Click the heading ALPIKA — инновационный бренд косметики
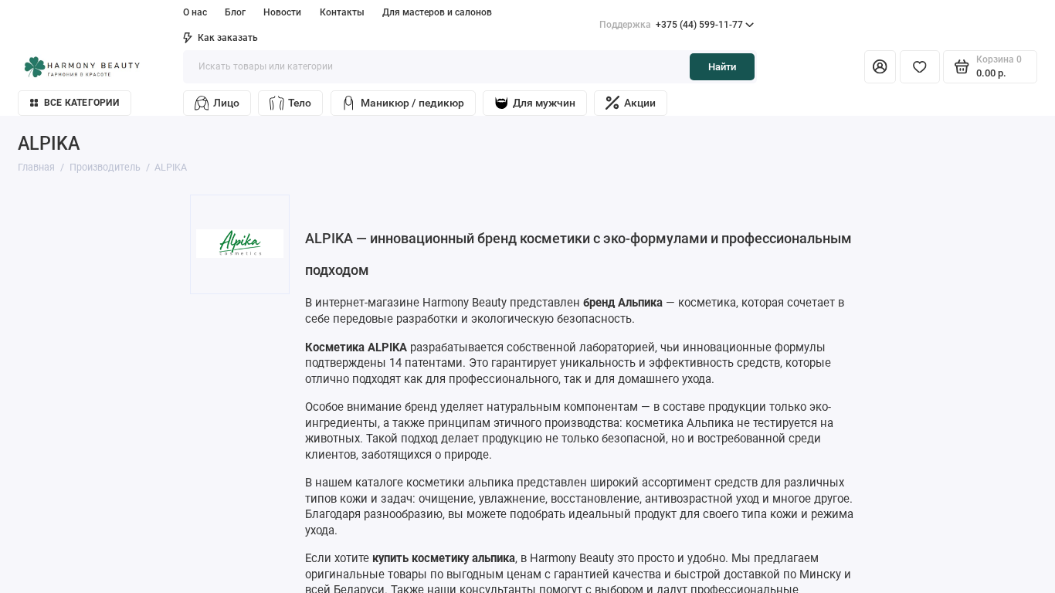 click(578, 254)
